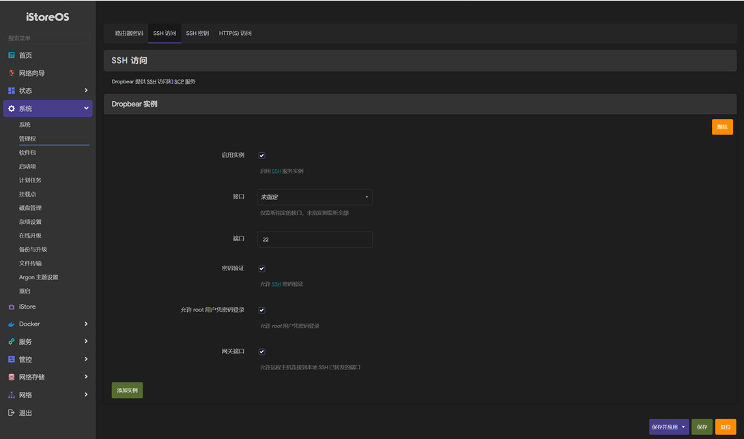The height and width of the screenshot is (439, 744).
Task: Click the 搜索菜单 search box
Action: coord(48,38)
